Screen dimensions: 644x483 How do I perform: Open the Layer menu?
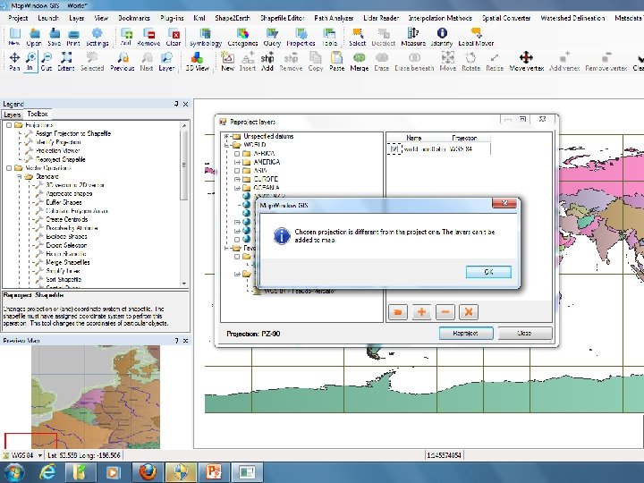pos(76,18)
